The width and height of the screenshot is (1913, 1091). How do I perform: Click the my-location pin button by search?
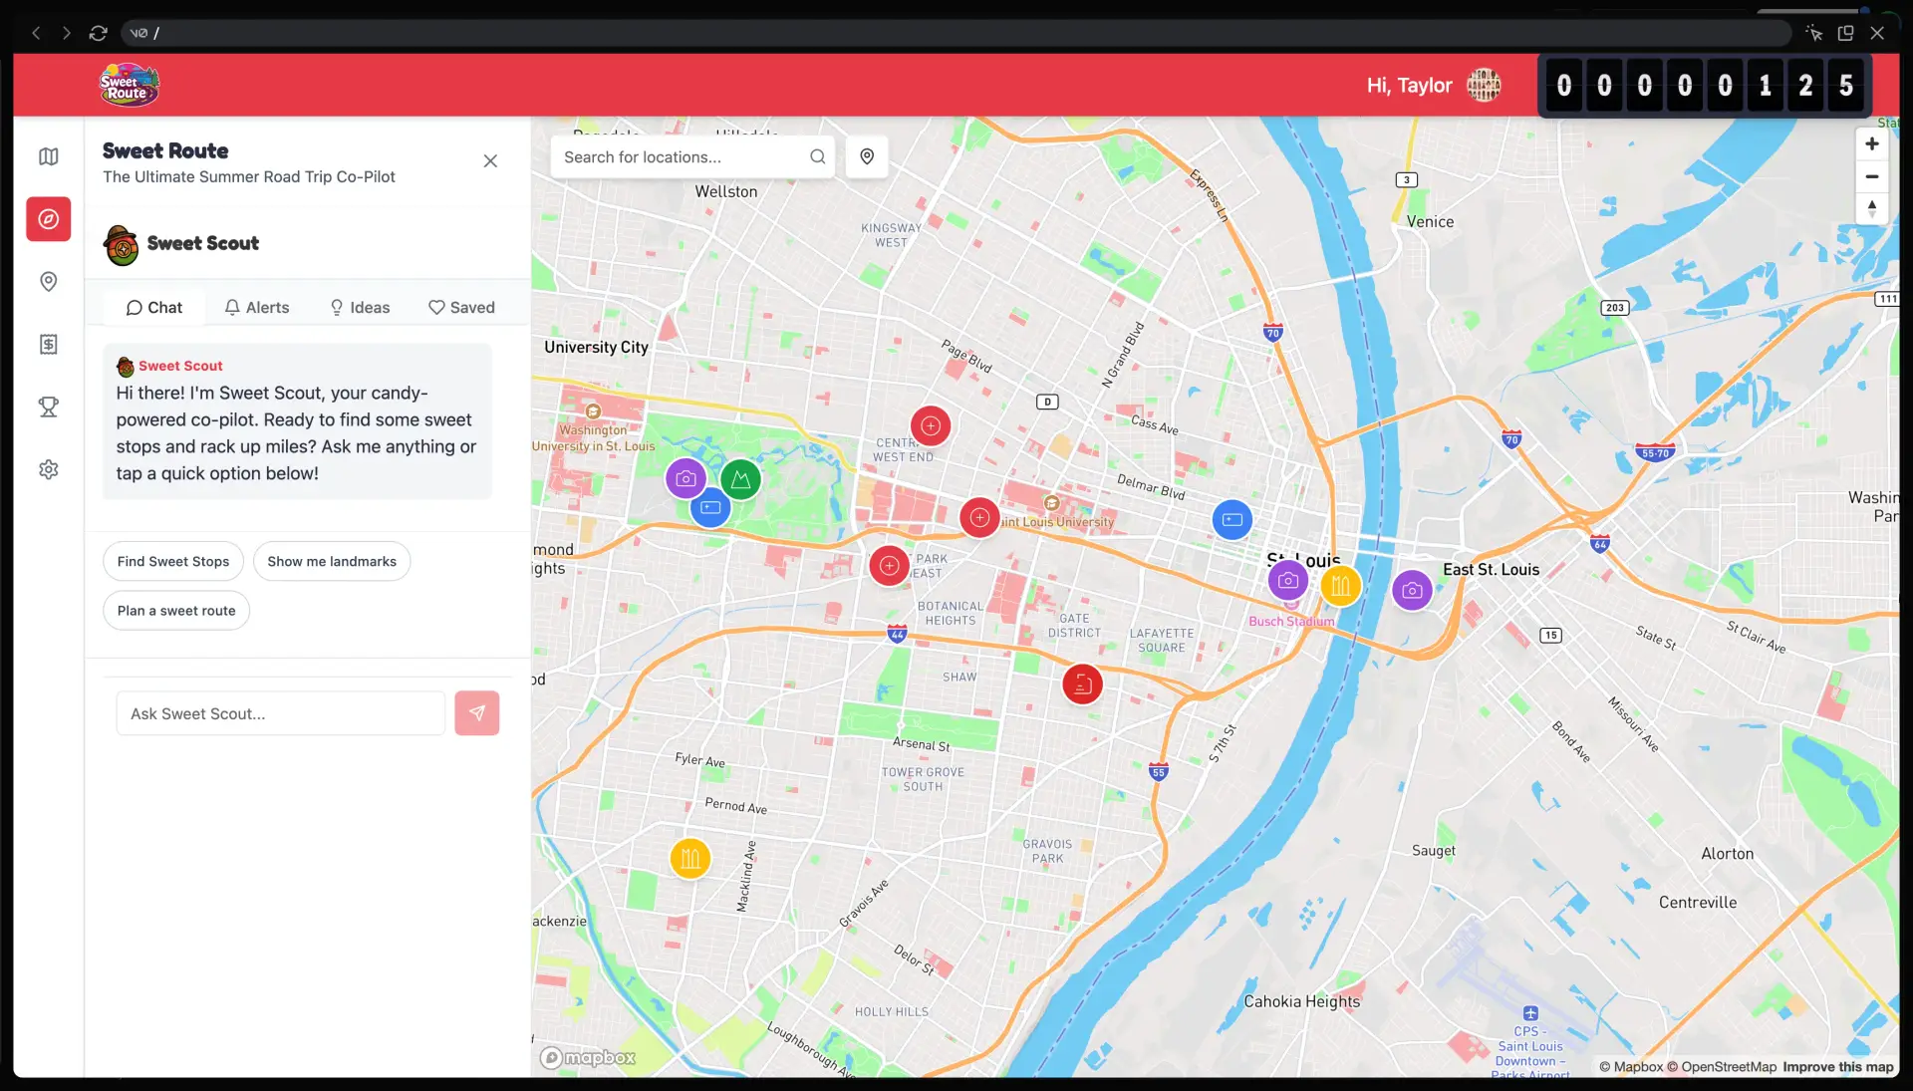[866, 156]
